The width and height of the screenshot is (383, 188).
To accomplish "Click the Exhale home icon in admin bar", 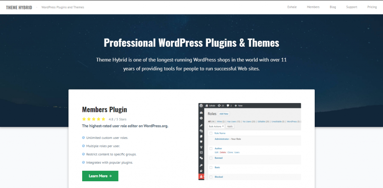I will pyautogui.click(x=207, y=106).
